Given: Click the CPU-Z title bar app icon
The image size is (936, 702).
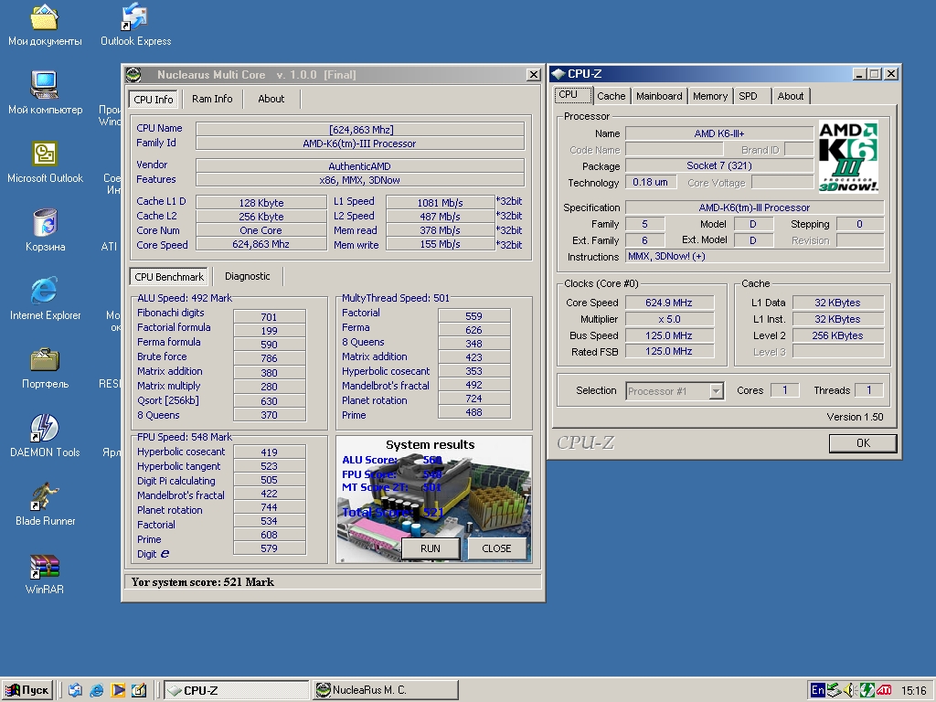Looking at the screenshot, I should pyautogui.click(x=558, y=74).
